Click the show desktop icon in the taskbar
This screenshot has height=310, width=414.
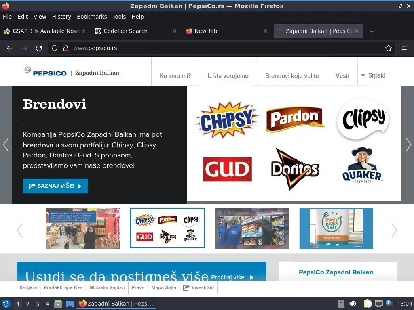pyautogui.click(x=70, y=304)
